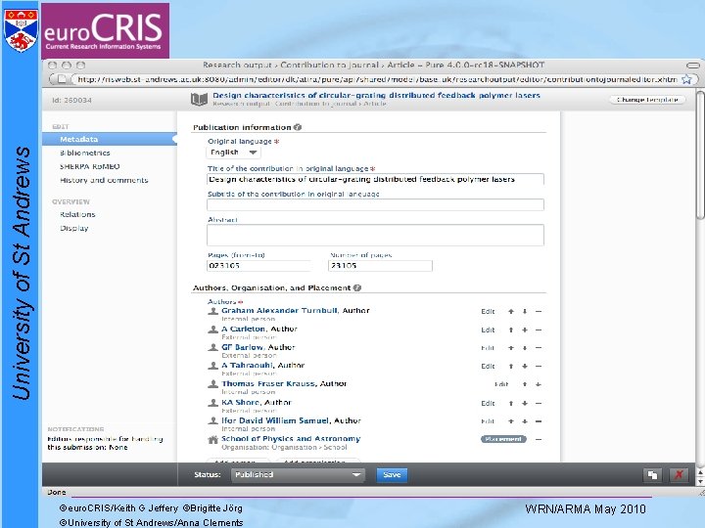Move A Tahraouhi down in author list
Viewport: 705px width, 528px height.
pyautogui.click(x=525, y=366)
